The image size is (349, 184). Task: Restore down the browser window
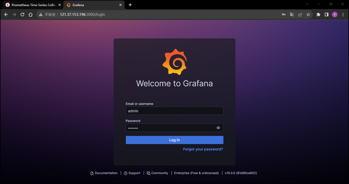331,4
